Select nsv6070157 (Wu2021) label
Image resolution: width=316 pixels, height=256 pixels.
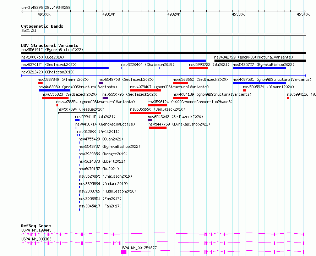tap(99, 169)
